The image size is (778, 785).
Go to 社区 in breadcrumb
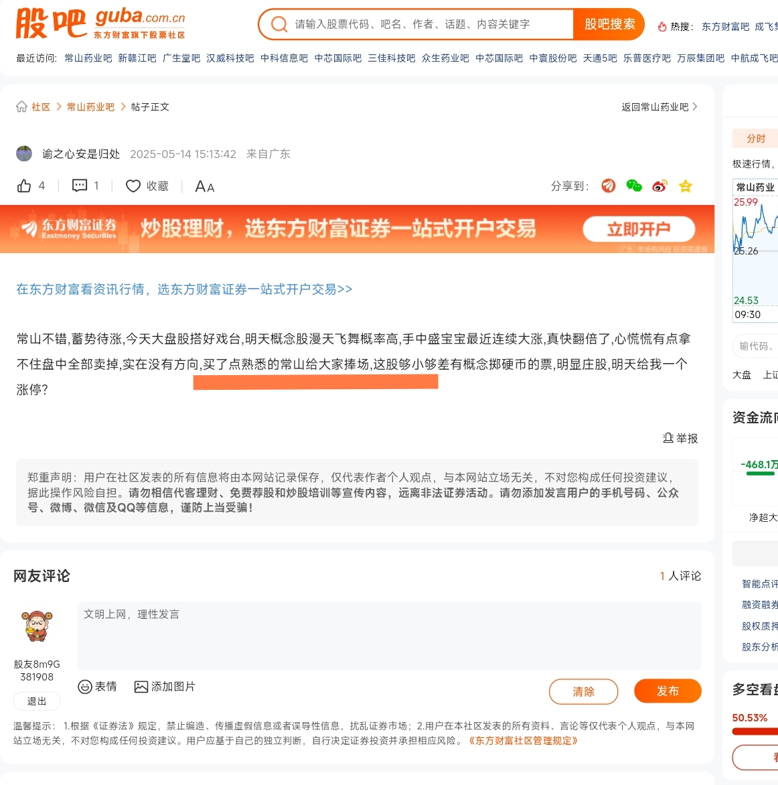pos(41,106)
